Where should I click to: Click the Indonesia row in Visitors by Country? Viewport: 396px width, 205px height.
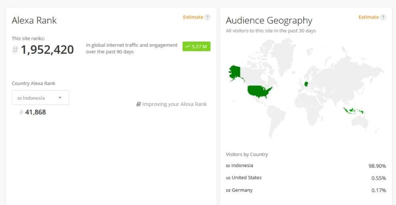pyautogui.click(x=306, y=166)
